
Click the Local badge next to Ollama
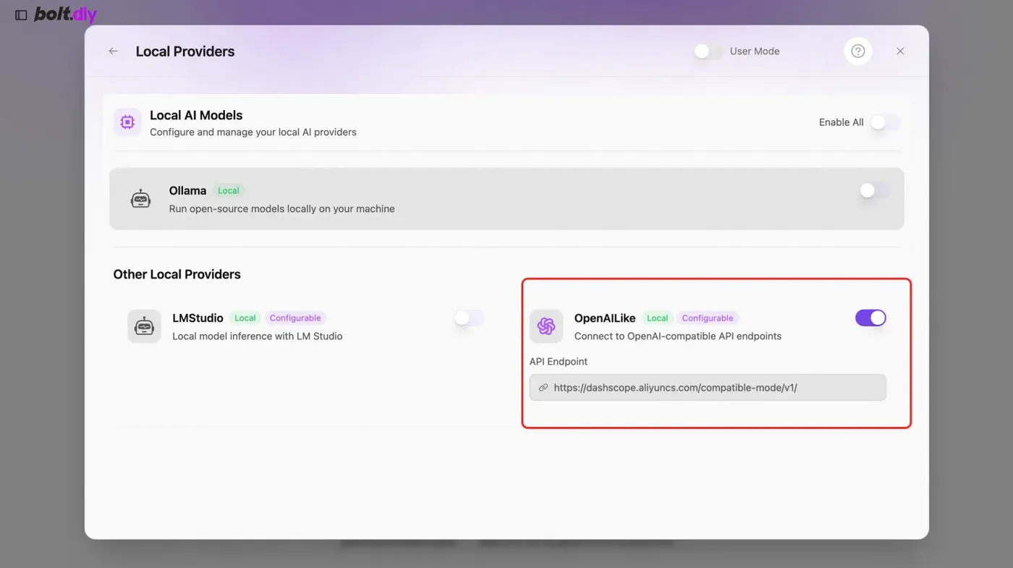(x=229, y=191)
